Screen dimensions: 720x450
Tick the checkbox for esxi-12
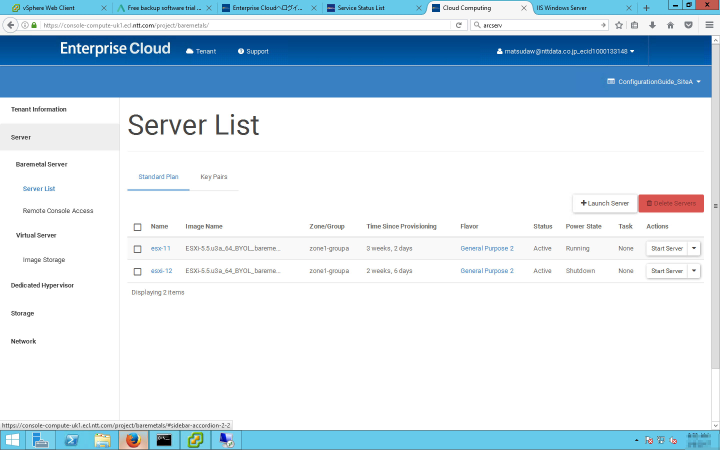(137, 271)
